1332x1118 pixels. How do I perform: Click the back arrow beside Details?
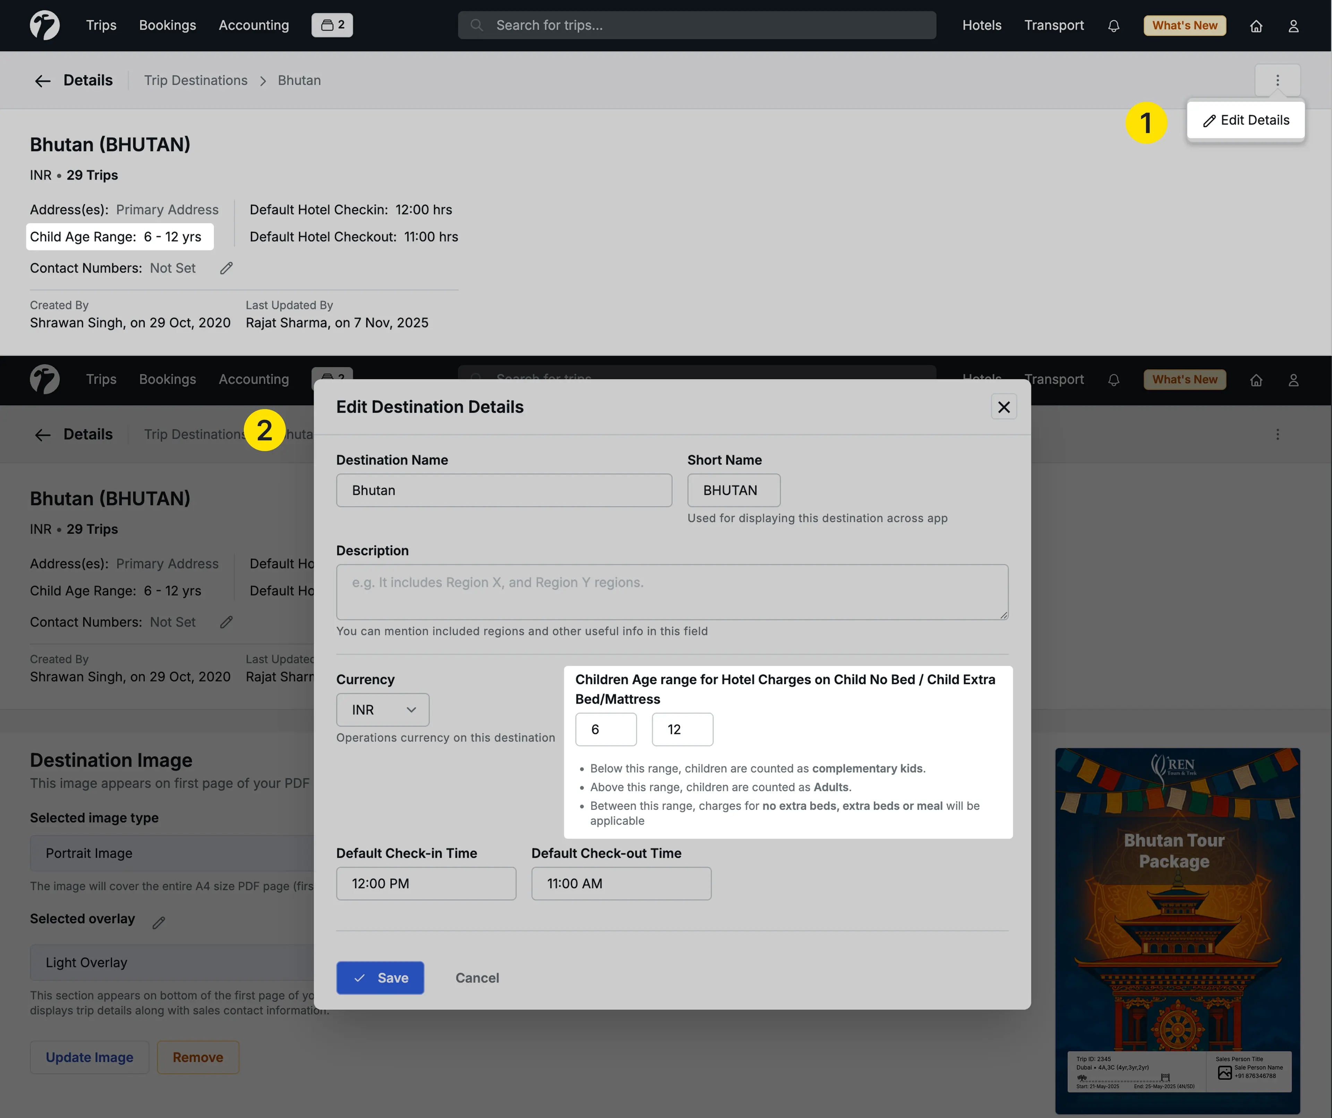43,80
